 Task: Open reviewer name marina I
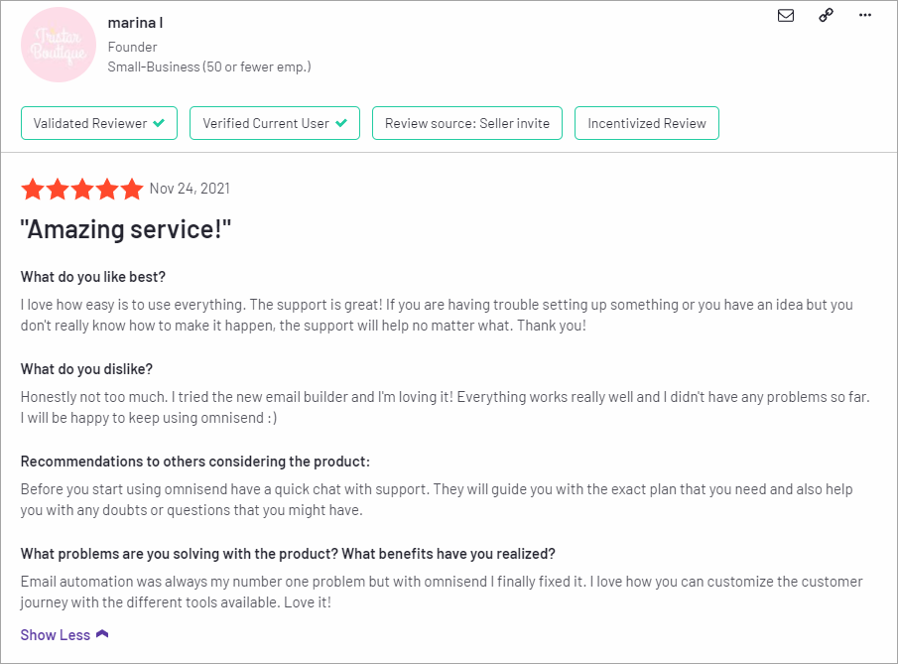(135, 23)
